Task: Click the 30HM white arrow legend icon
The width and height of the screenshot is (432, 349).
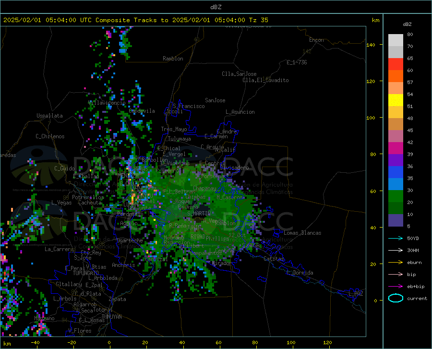Action: click(x=396, y=251)
